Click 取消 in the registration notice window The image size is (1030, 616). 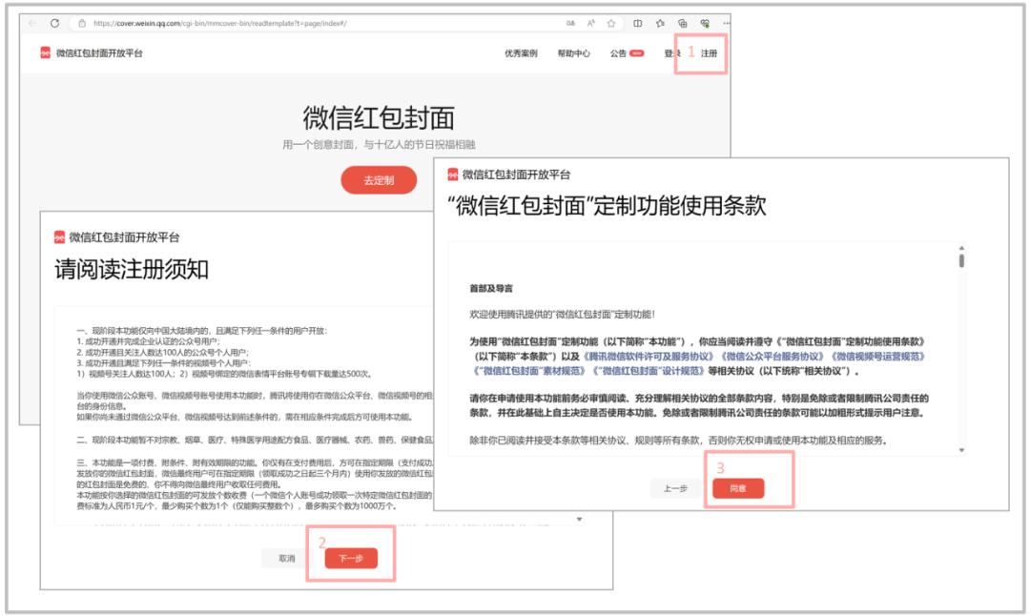click(x=287, y=558)
